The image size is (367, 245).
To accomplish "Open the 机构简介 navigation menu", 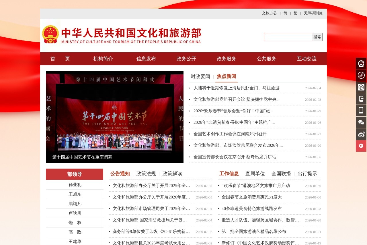I will click(x=103, y=59).
